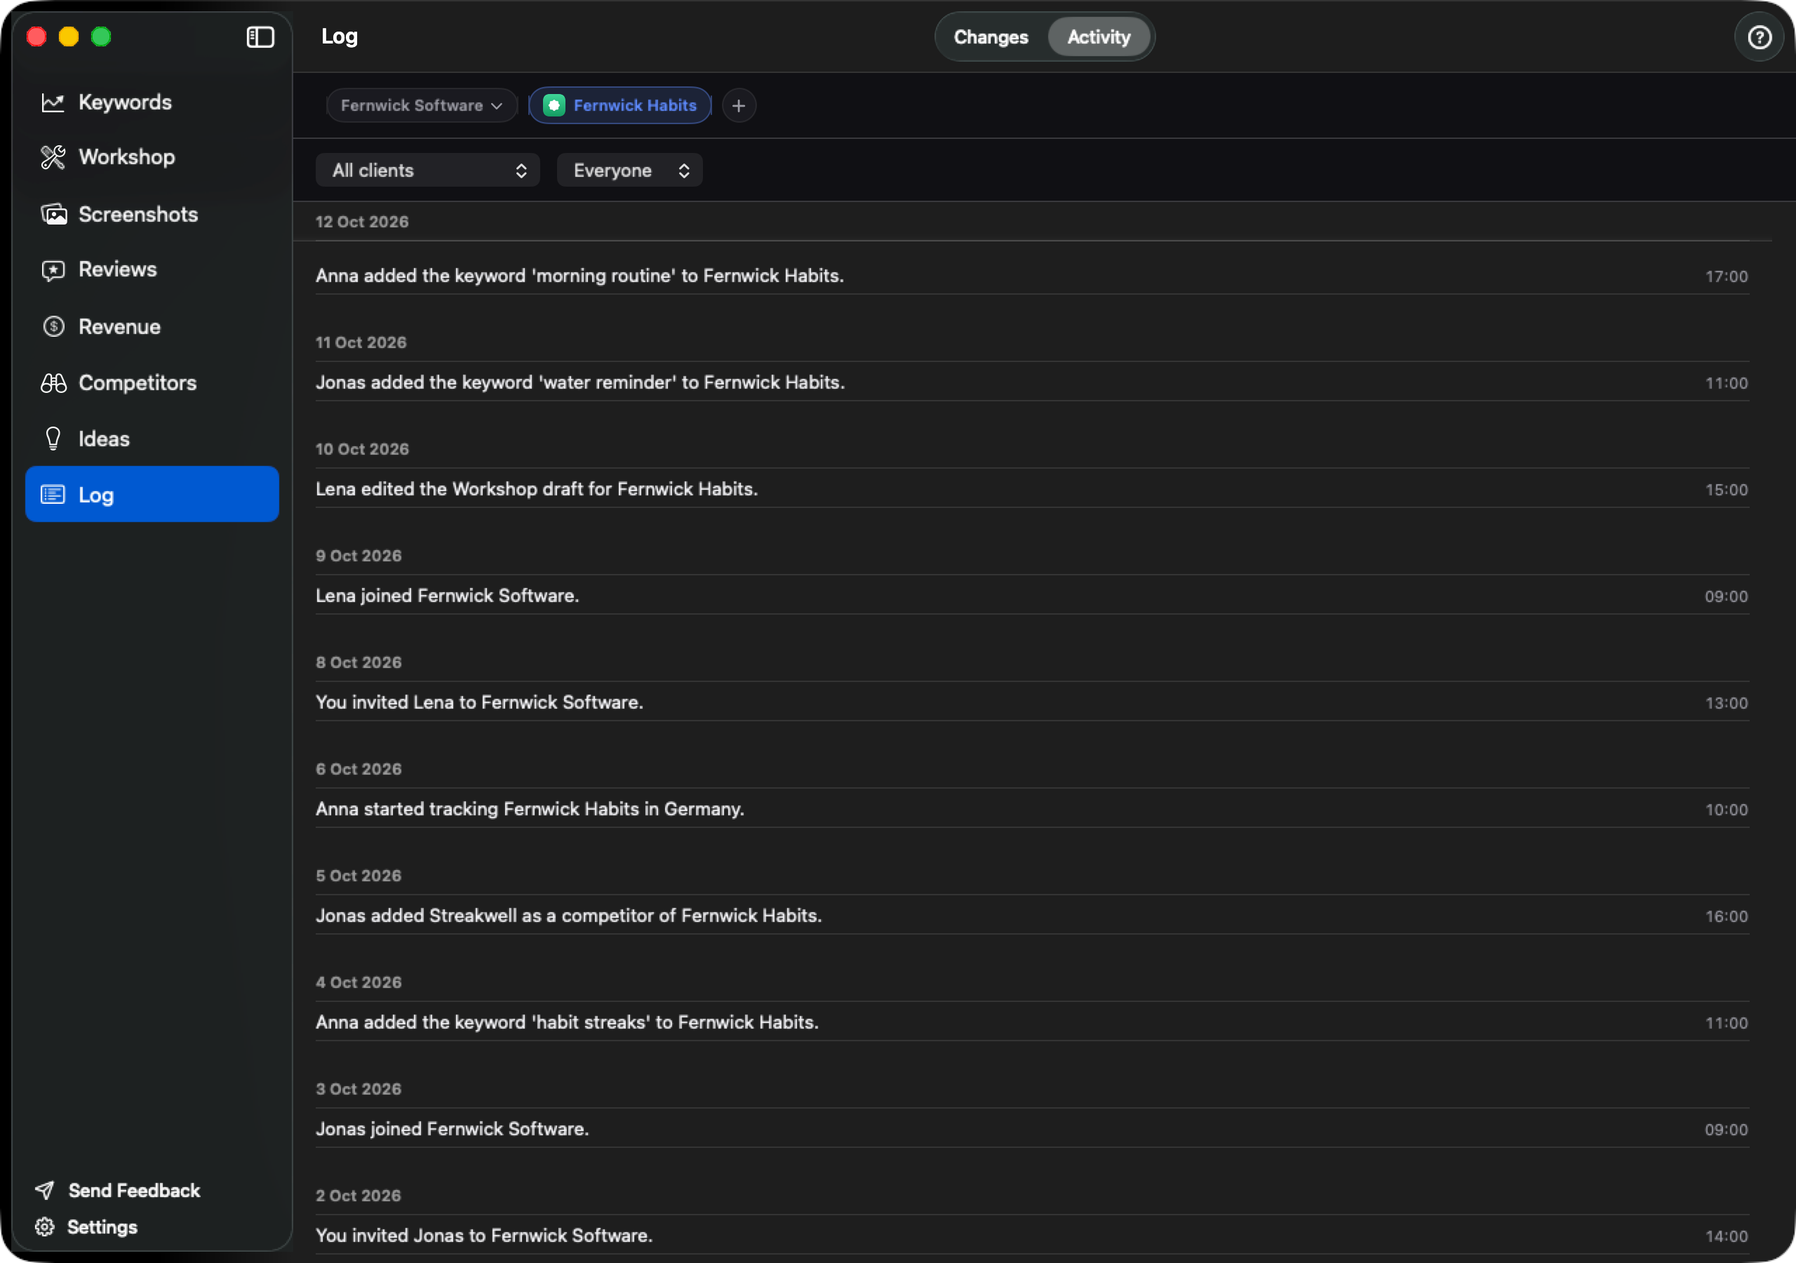The width and height of the screenshot is (1796, 1263).
Task: Open the Fernwick Software team dropdown
Action: click(421, 106)
